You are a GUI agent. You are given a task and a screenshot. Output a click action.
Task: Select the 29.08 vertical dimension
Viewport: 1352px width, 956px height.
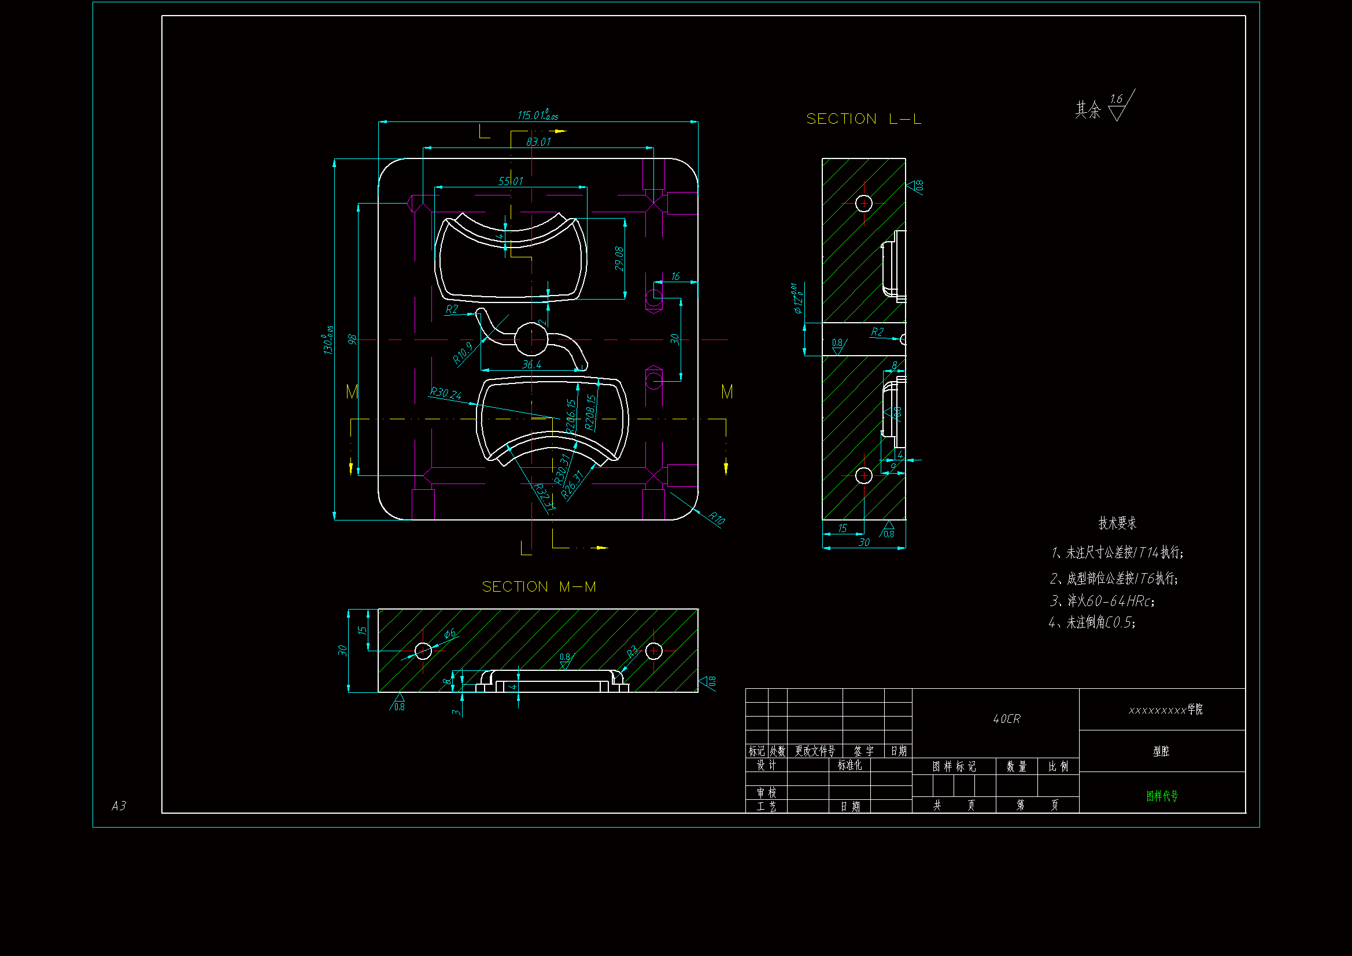(619, 259)
